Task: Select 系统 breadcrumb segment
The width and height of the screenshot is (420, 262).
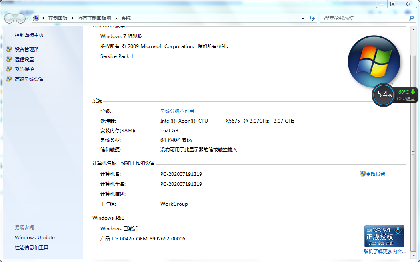Action: 126,18
